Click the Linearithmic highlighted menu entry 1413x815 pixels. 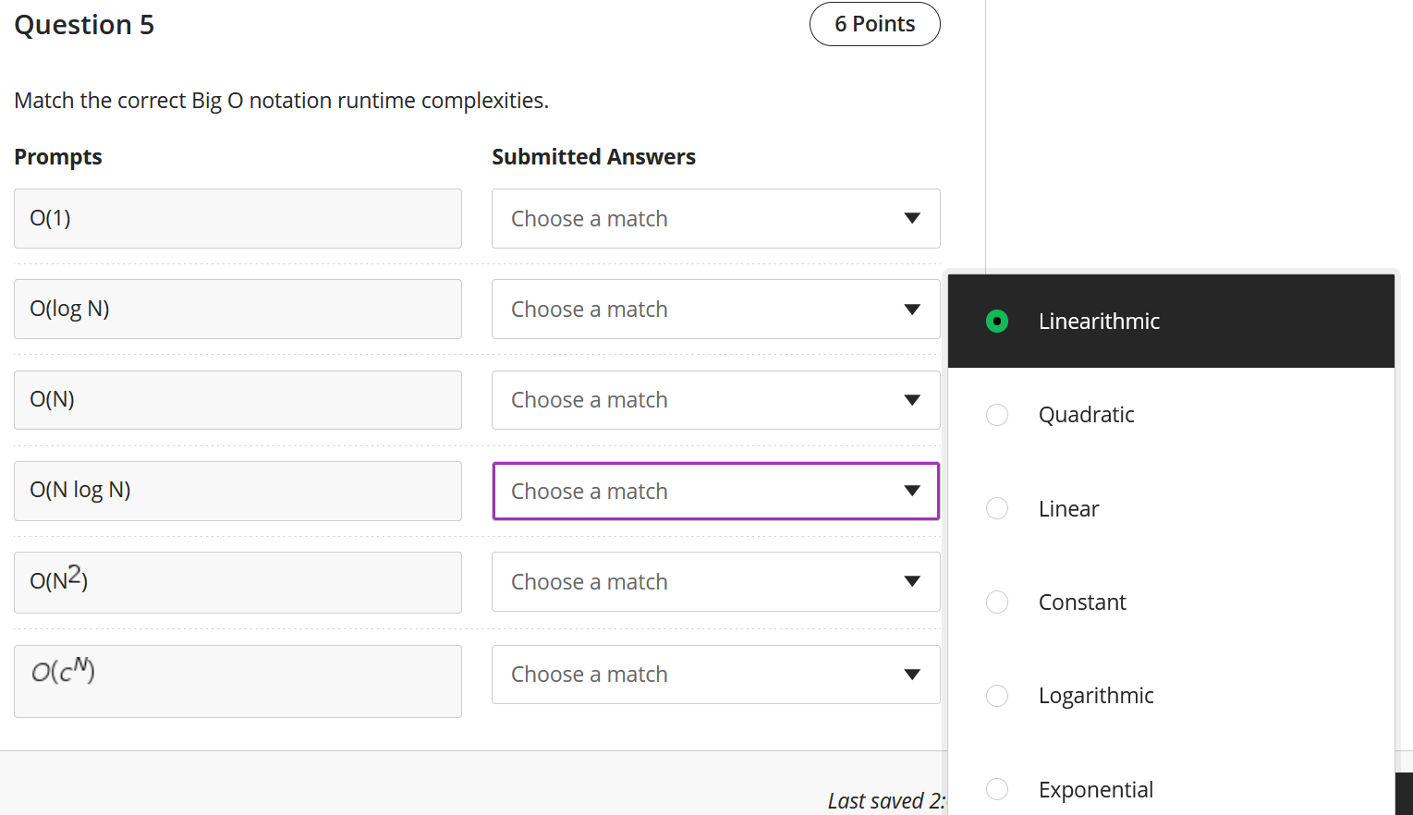1099,322
